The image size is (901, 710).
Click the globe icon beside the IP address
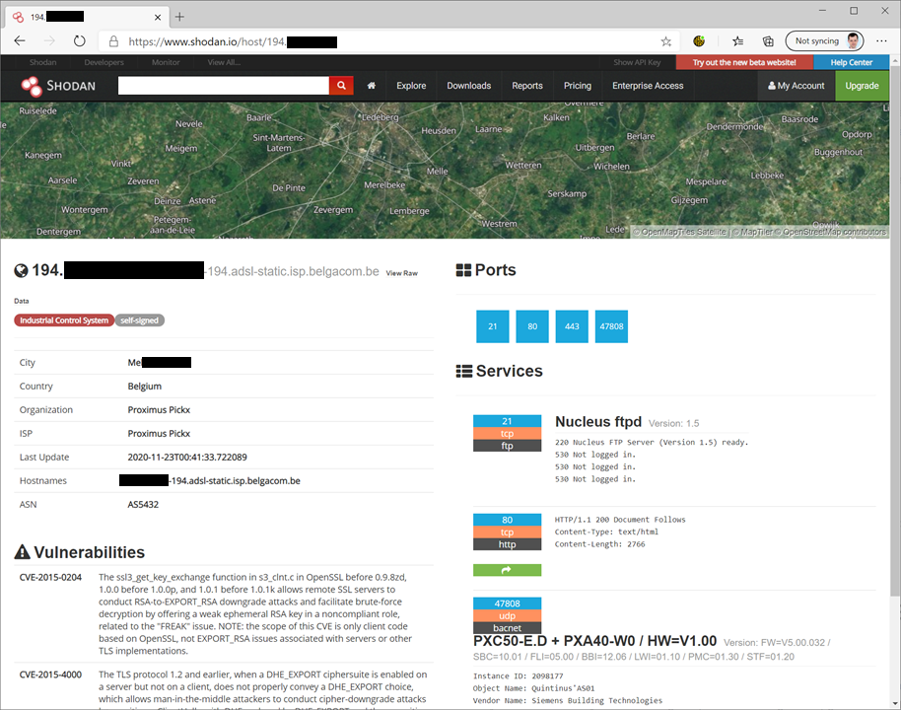point(22,271)
